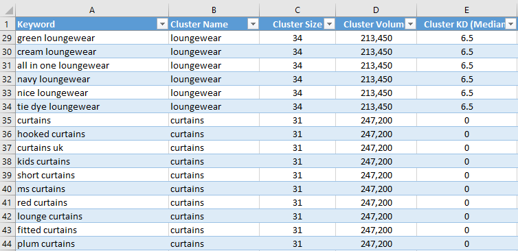Image resolution: width=518 pixels, height=251 pixels.
Task: Select column D header
Action: tap(376, 10)
